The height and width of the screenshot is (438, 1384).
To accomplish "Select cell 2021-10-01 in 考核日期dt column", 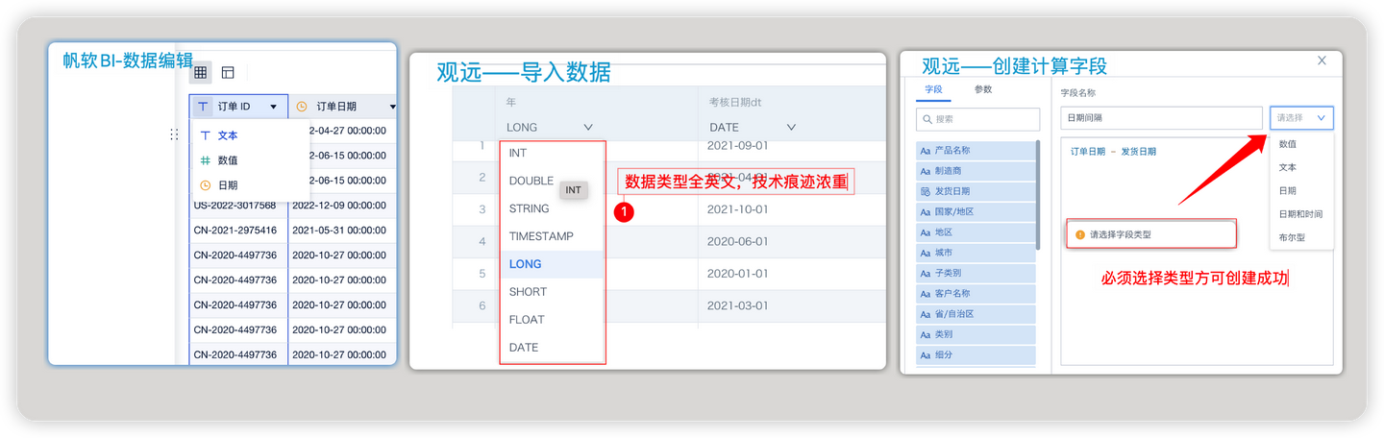I will tap(737, 209).
